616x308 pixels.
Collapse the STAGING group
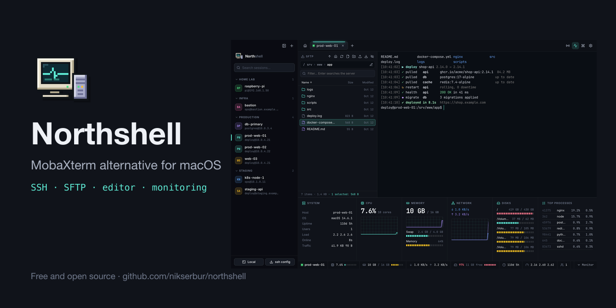click(x=264, y=170)
